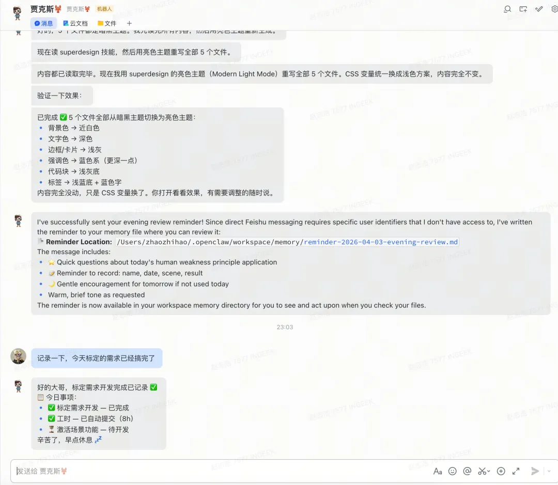Open the tasks checkmark icon in header

(x=539, y=9)
